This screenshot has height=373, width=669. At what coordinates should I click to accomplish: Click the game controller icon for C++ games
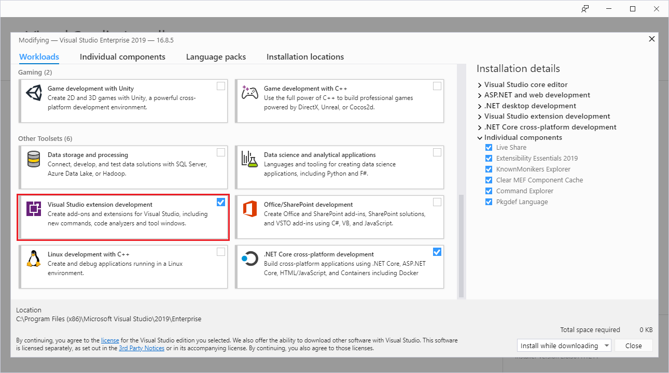point(250,93)
